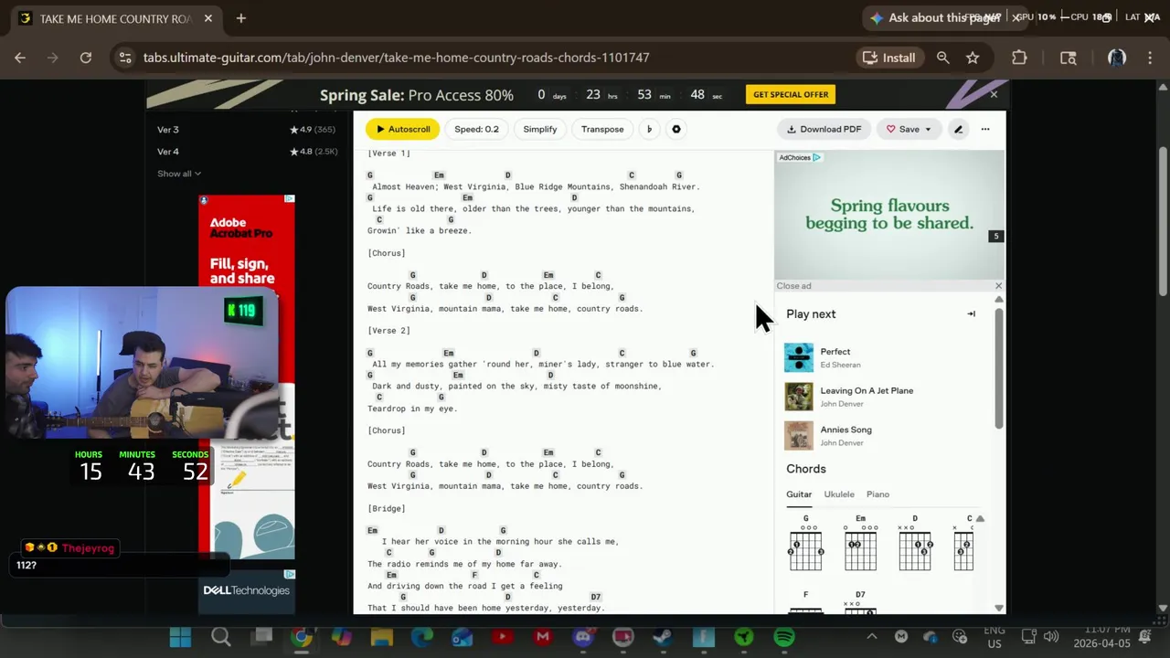Viewport: 1170px width, 658px height.
Task: Click the zoom magnifier icon in address bar
Action: coord(942,58)
